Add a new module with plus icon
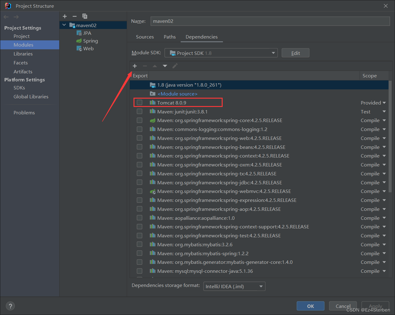 coord(65,16)
